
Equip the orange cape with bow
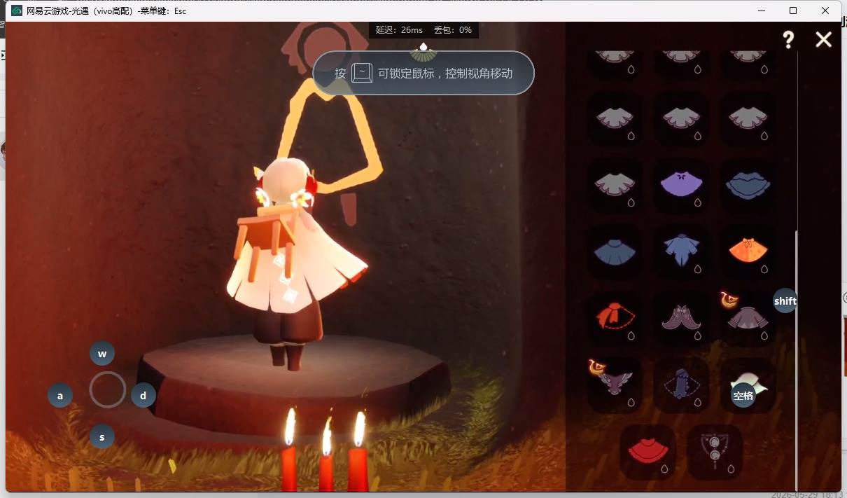pyautogui.click(x=748, y=252)
